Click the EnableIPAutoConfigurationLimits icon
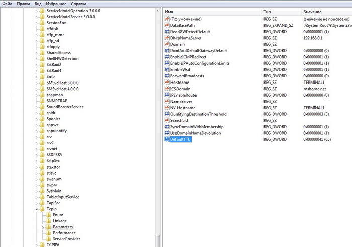This screenshot has height=247, width=352. tap(167, 63)
